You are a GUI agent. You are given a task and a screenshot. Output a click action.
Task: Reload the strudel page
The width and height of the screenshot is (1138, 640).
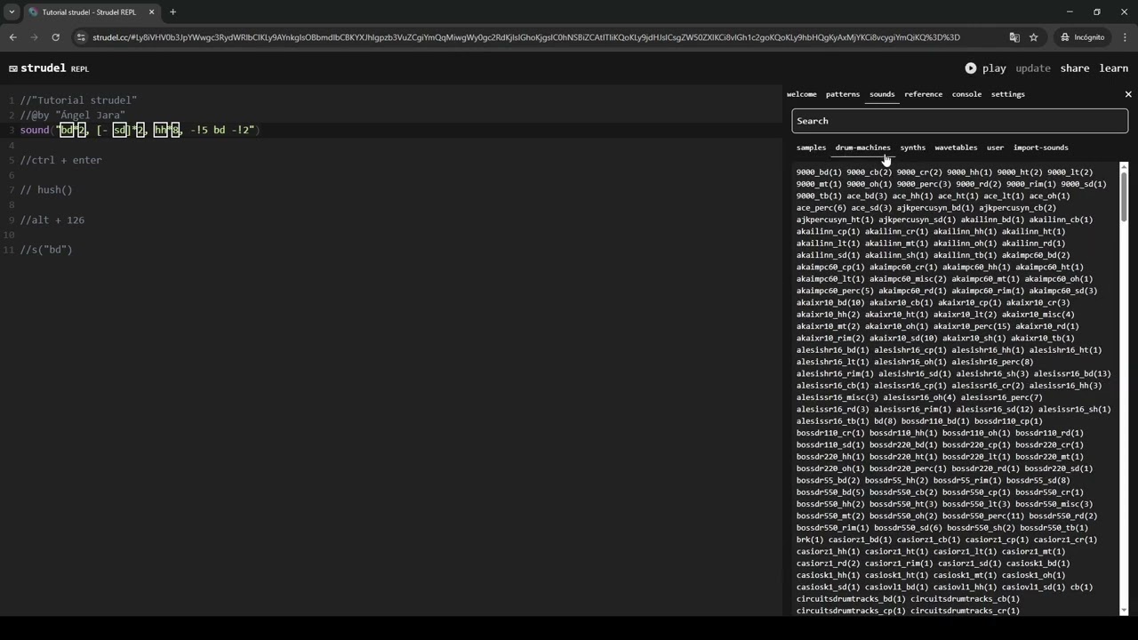point(55,37)
